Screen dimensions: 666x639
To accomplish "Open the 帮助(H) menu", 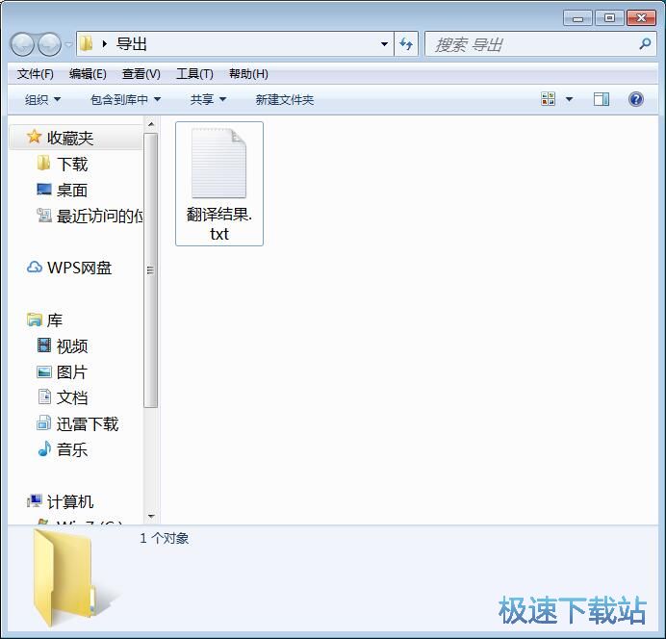I will [x=248, y=74].
